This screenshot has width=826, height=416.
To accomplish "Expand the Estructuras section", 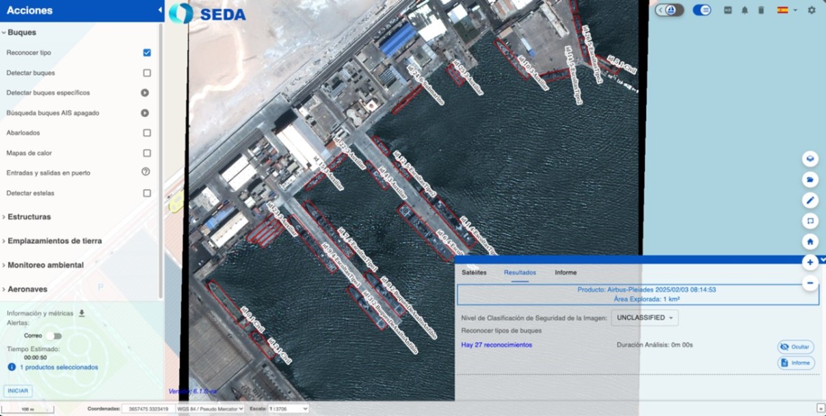I will tap(29, 217).
